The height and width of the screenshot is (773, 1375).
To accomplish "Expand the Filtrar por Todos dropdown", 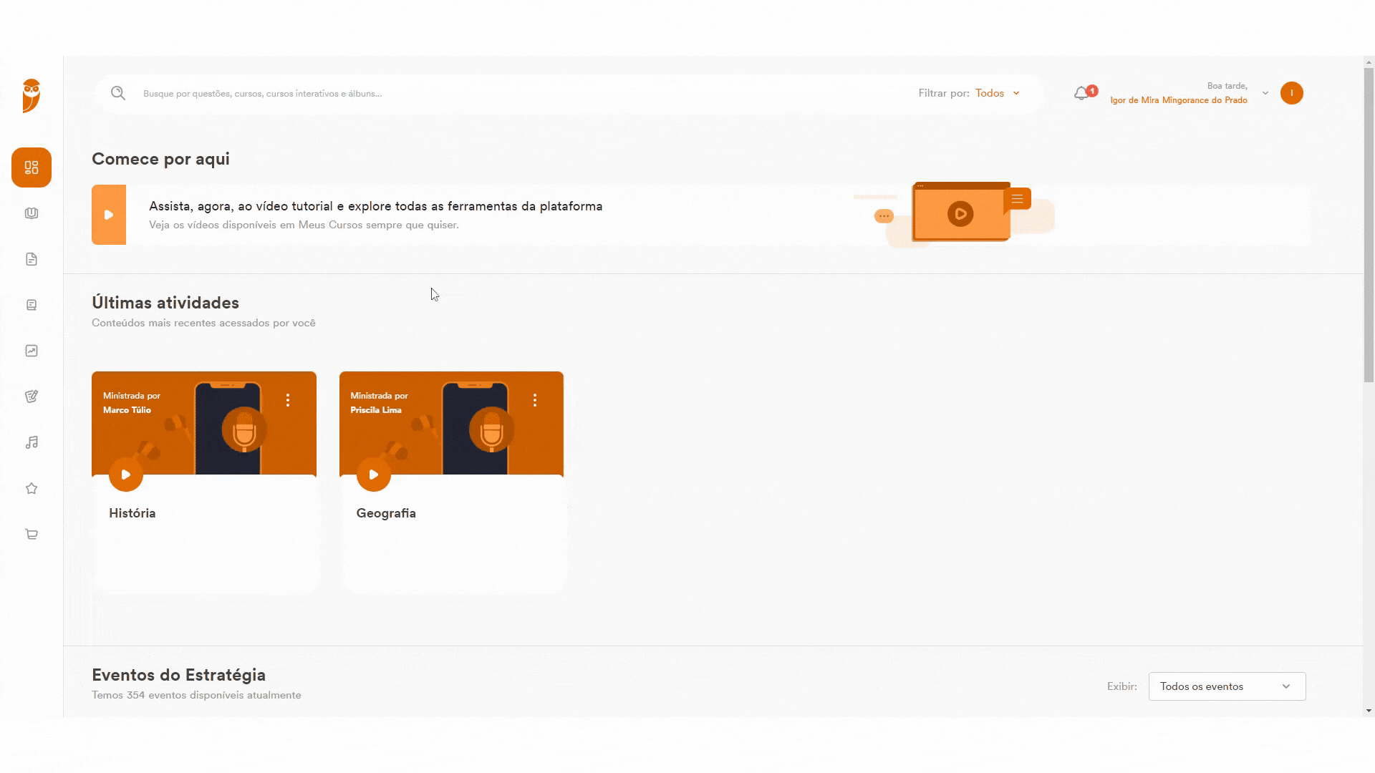I will click(x=998, y=93).
